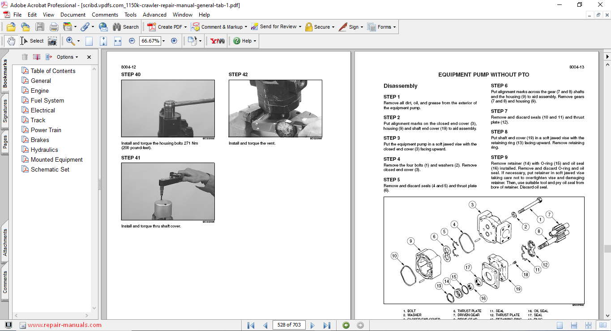
Task: Click the page number input field
Action: tap(289, 325)
